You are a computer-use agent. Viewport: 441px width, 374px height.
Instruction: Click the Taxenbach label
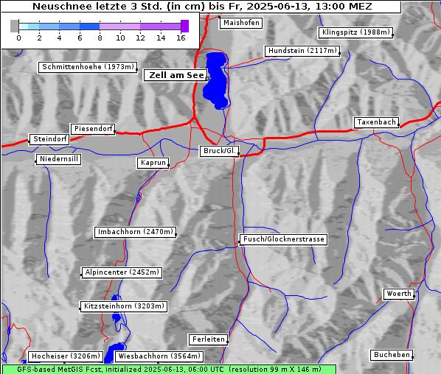376,122
